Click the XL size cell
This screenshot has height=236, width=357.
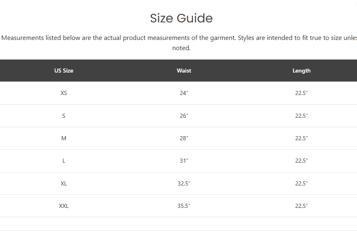[64, 183]
